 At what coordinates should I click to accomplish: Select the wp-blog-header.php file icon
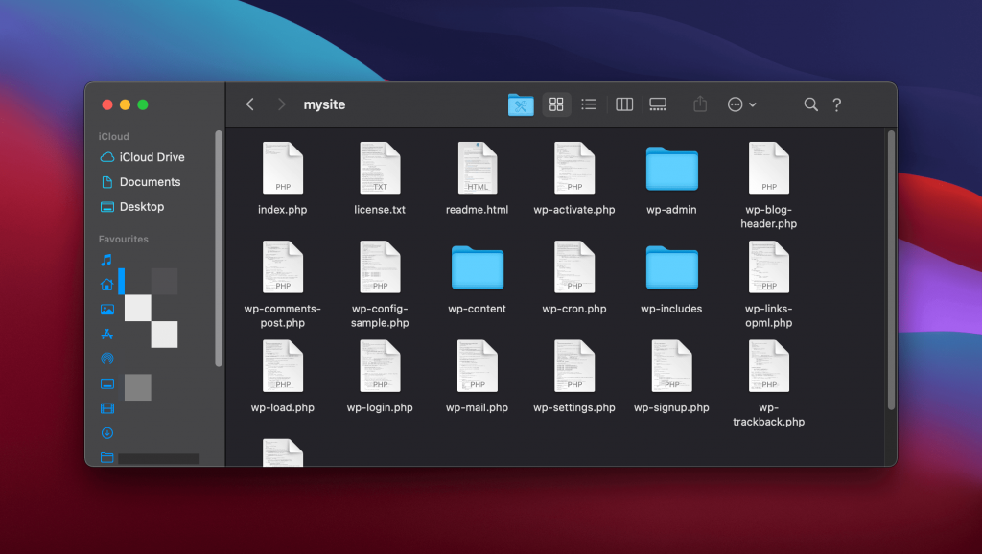point(769,168)
